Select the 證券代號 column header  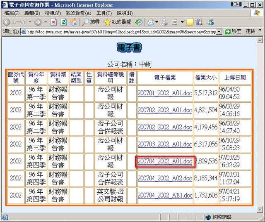point(16,78)
